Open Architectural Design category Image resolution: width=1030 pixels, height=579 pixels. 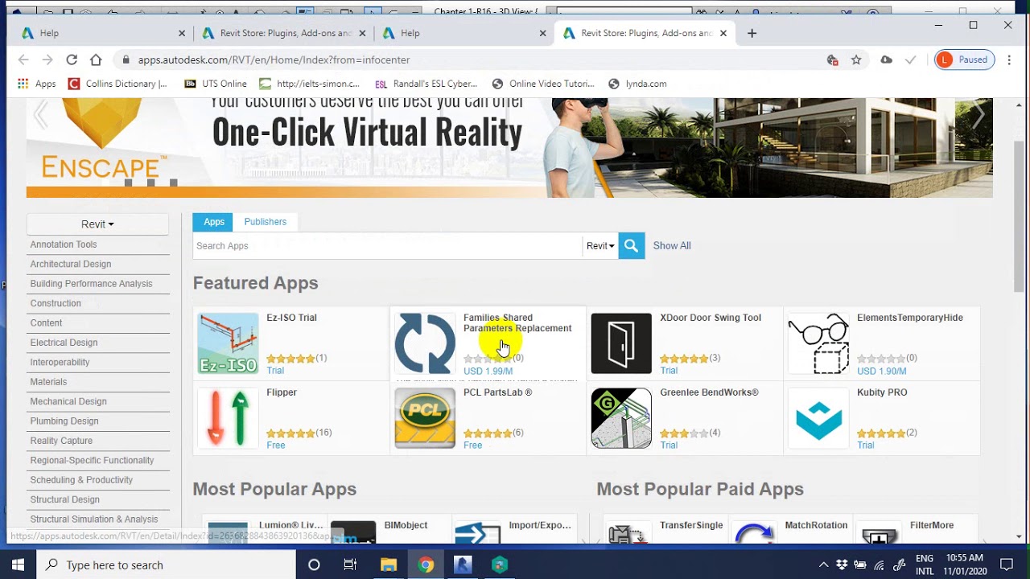point(71,264)
